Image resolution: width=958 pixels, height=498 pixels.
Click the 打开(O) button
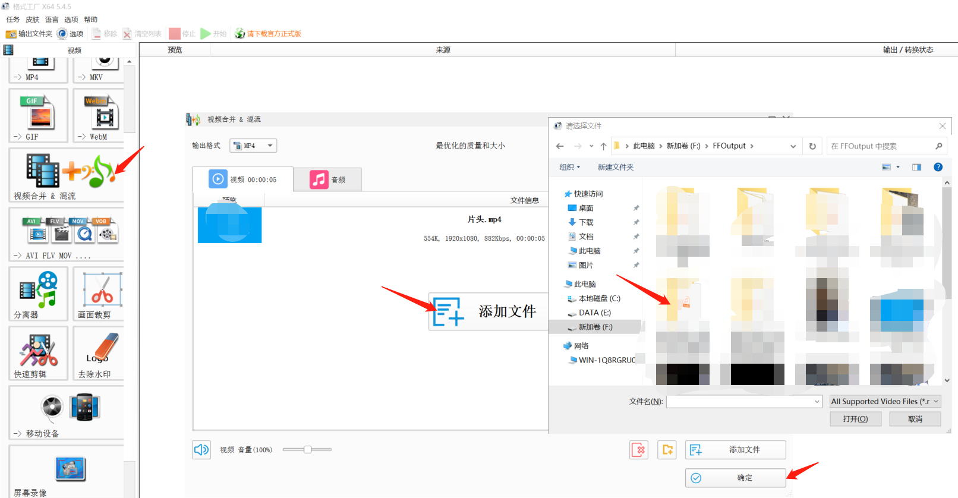click(x=855, y=419)
